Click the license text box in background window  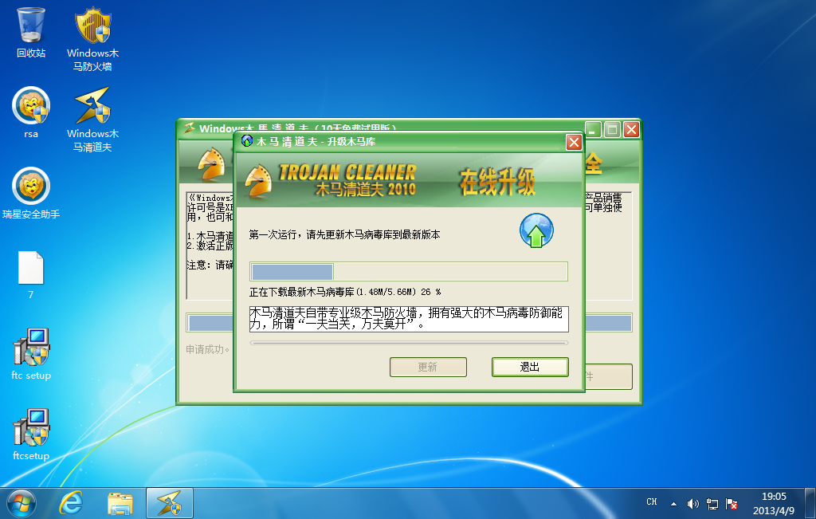tap(409, 246)
